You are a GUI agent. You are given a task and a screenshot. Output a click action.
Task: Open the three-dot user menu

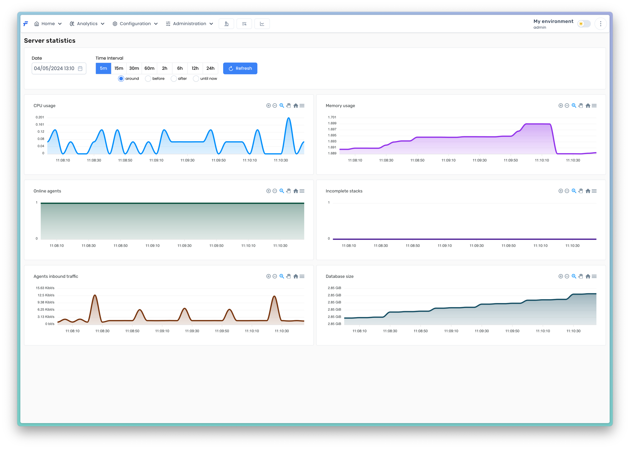[600, 24]
